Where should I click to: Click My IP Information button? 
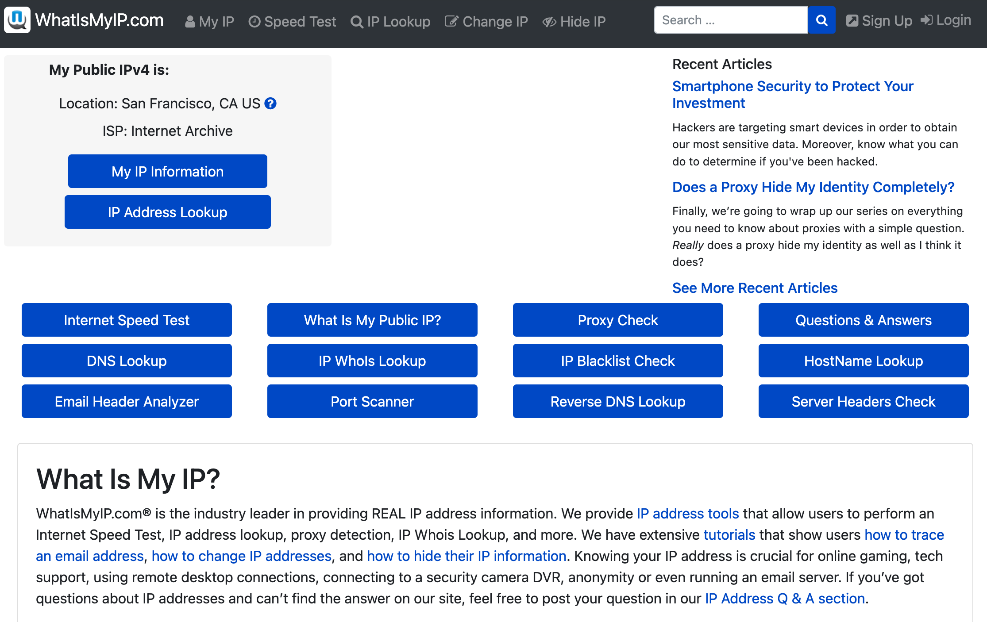pyautogui.click(x=168, y=171)
